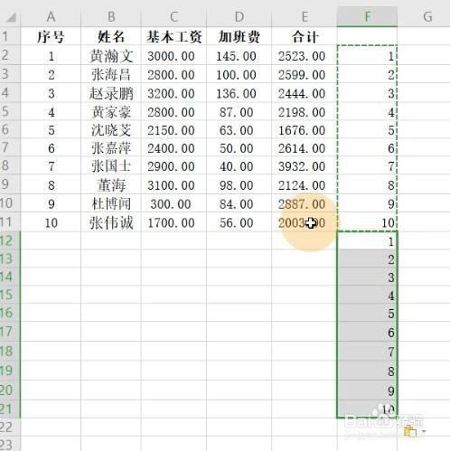The width and height of the screenshot is (450, 451).
Task: Select column D header
Action: [239, 17]
